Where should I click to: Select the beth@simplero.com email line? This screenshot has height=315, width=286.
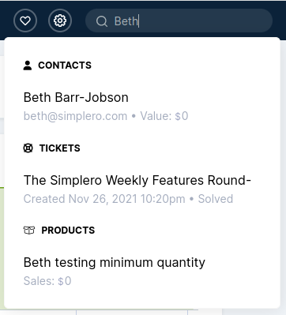75,116
